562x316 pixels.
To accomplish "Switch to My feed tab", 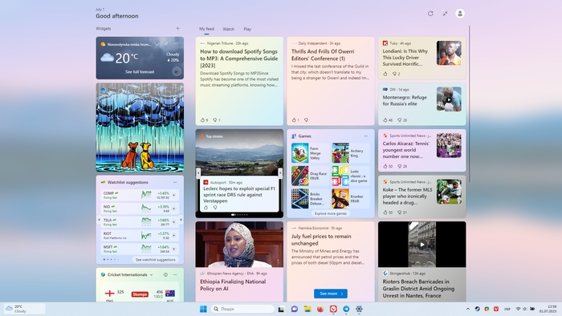I will point(206,29).
